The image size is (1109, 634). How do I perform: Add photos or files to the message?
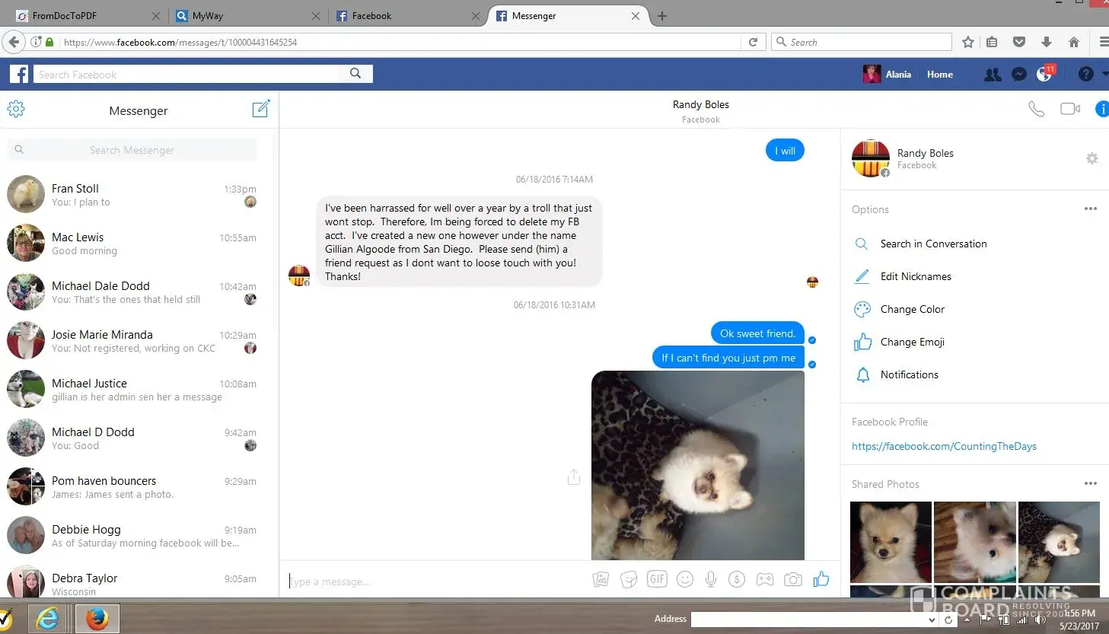pos(601,580)
